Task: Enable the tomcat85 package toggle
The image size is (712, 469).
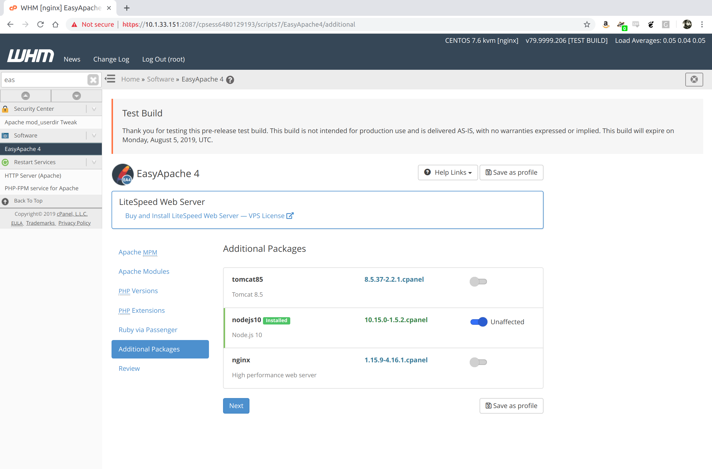Action: tap(478, 281)
